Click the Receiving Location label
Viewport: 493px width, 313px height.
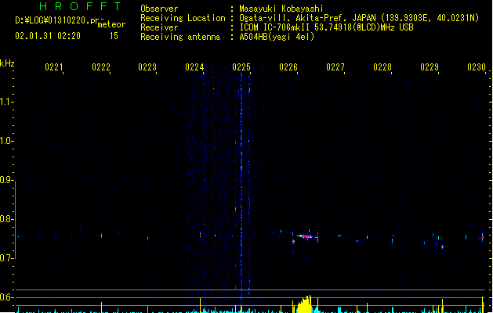[183, 18]
